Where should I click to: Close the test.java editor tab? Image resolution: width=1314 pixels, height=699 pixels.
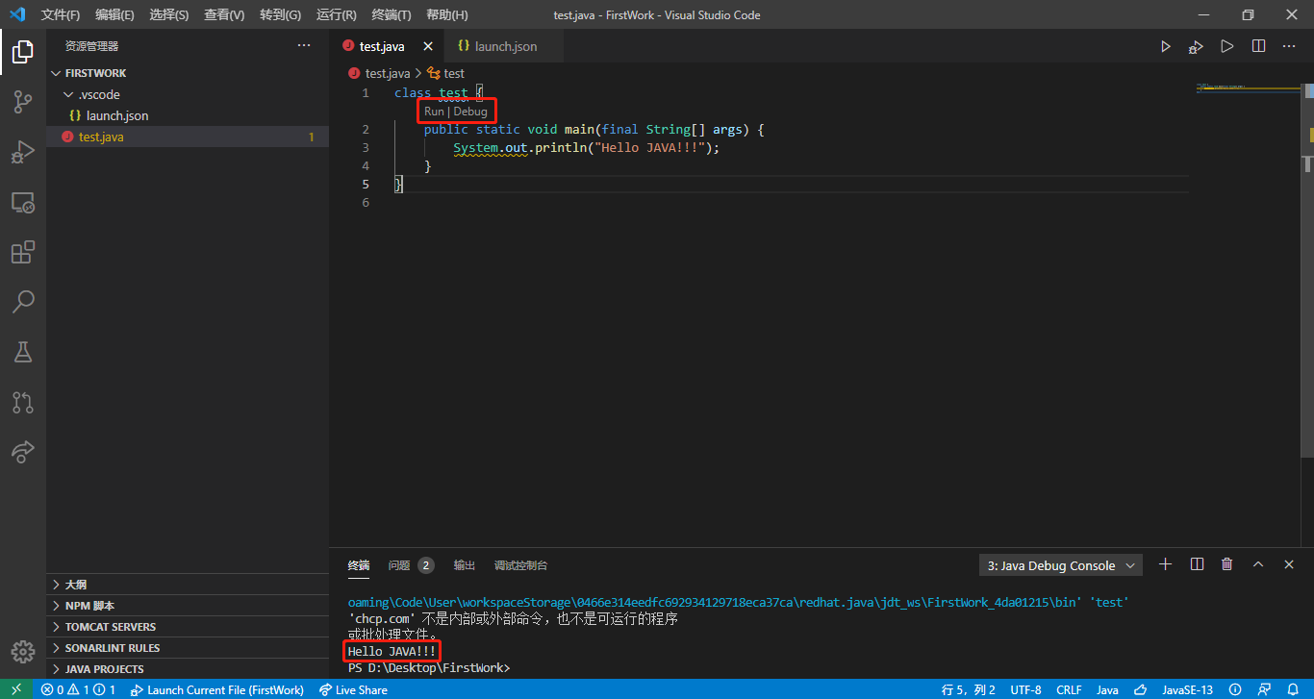pyautogui.click(x=428, y=46)
